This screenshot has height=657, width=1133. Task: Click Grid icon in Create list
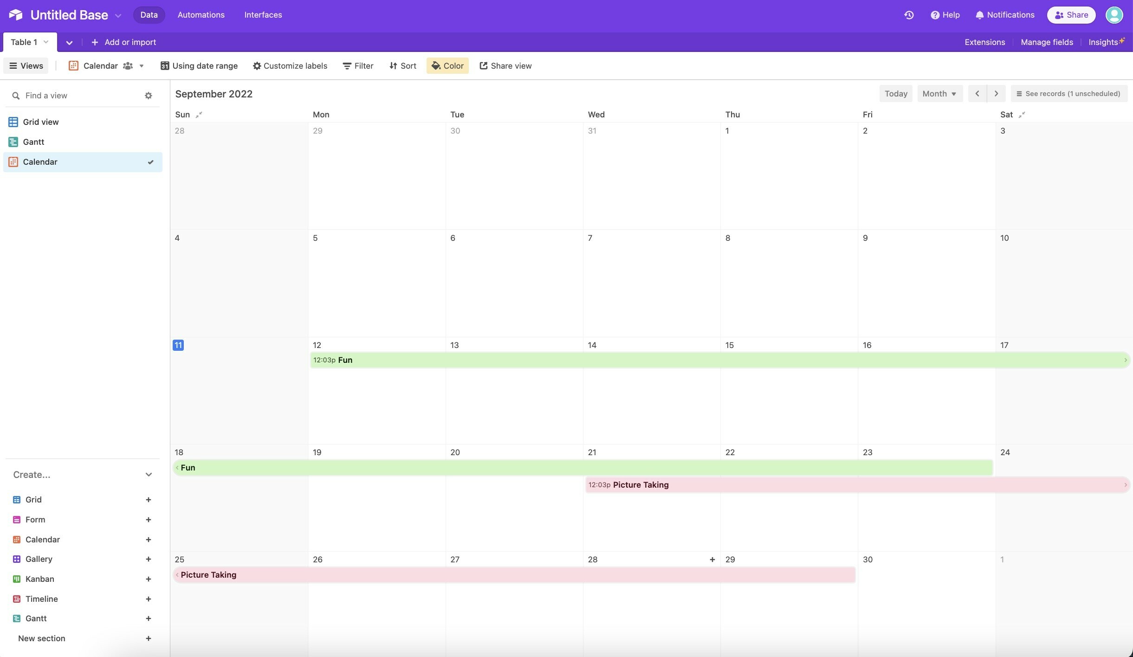point(17,500)
